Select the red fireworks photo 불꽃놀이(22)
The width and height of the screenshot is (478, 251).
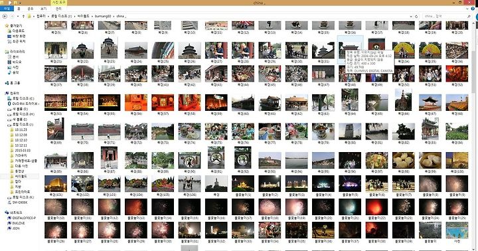(x=376, y=209)
